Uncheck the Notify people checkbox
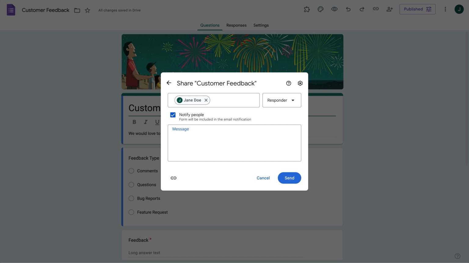This screenshot has height=263, width=469. tap(173, 115)
